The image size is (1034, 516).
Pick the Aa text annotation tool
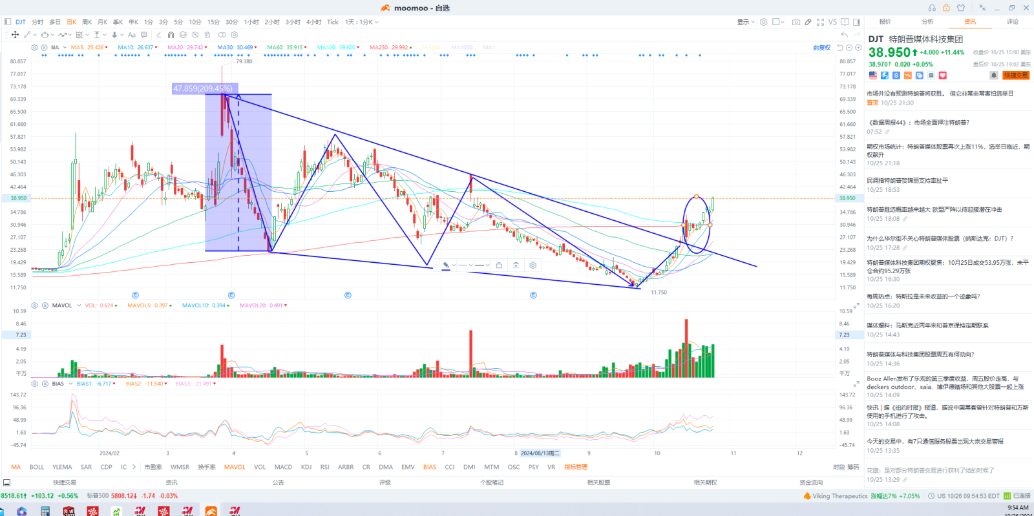click(132, 35)
